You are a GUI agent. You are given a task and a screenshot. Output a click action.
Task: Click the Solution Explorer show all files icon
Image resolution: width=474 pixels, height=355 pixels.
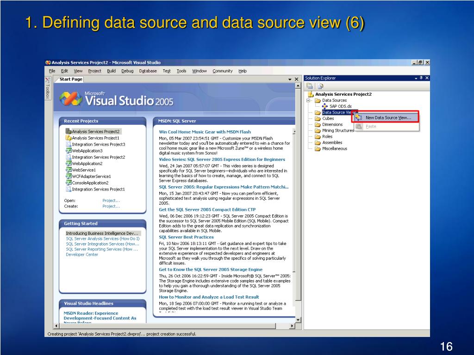(320, 86)
